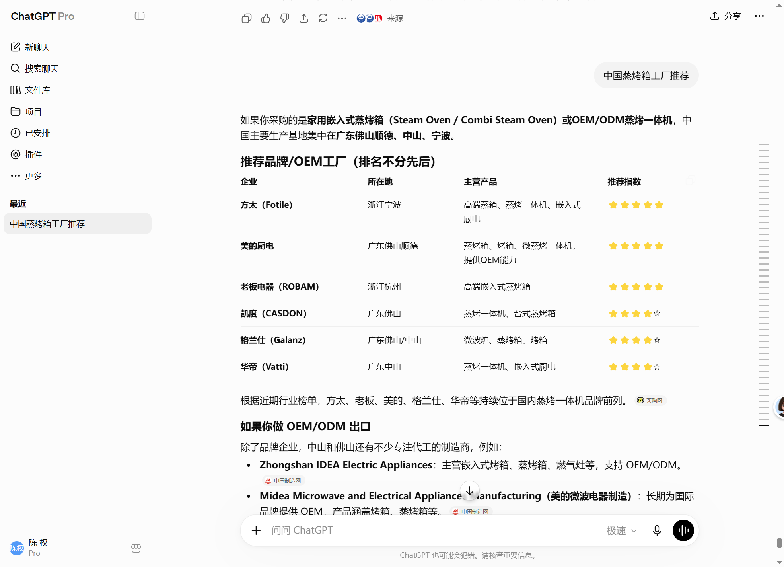The image size is (784, 567).
Task: Start voice mode with black waveform button
Action: pos(683,530)
